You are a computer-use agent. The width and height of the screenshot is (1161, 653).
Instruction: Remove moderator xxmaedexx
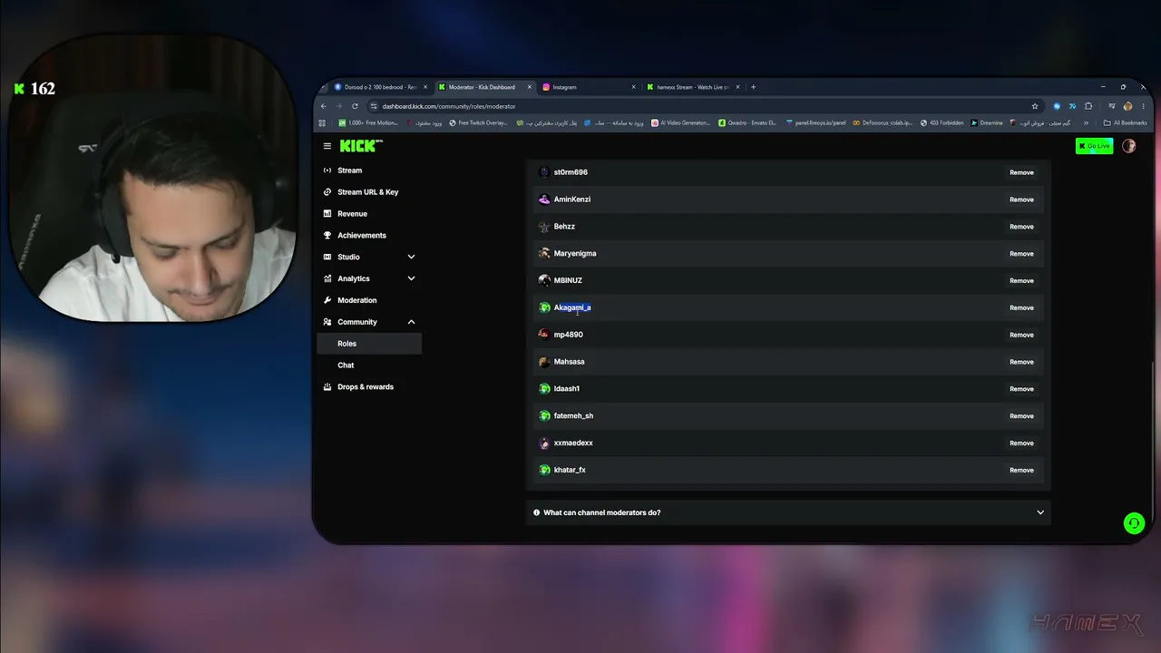point(1021,443)
